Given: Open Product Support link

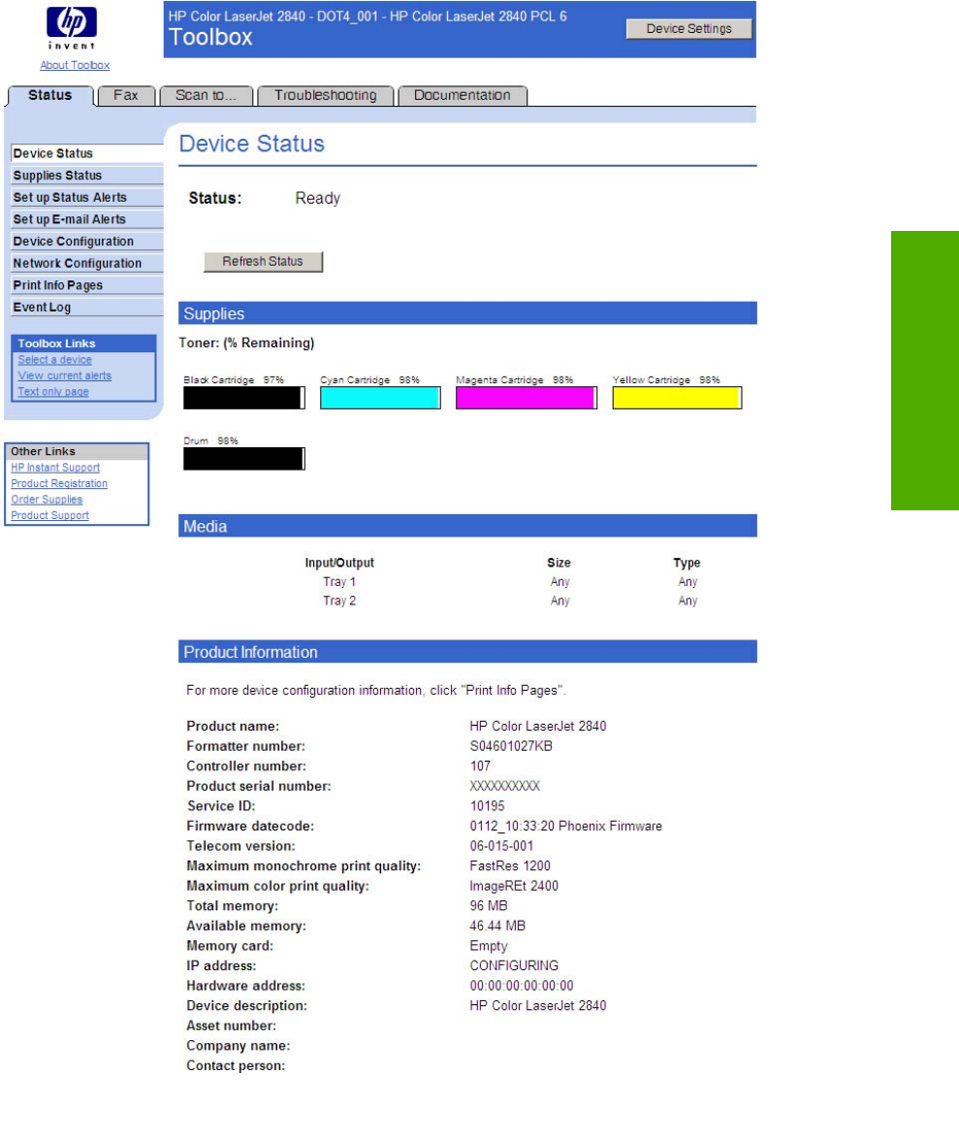Looking at the screenshot, I should (49, 515).
